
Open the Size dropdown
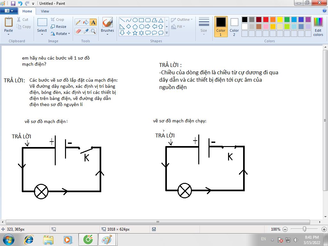(x=204, y=27)
